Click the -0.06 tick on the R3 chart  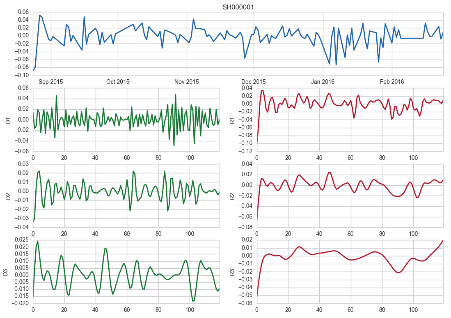(245, 303)
